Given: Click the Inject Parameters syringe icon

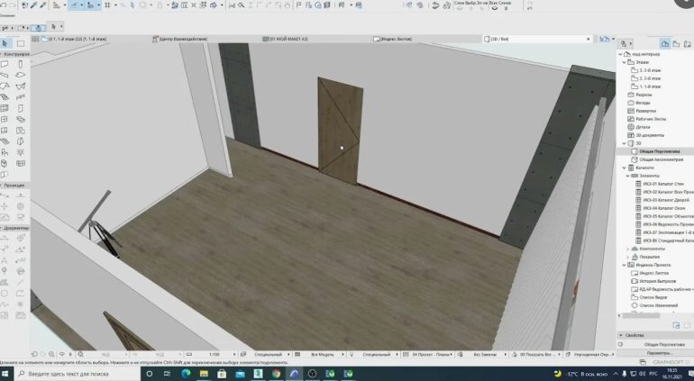Looking at the screenshot, I should (x=42, y=5).
